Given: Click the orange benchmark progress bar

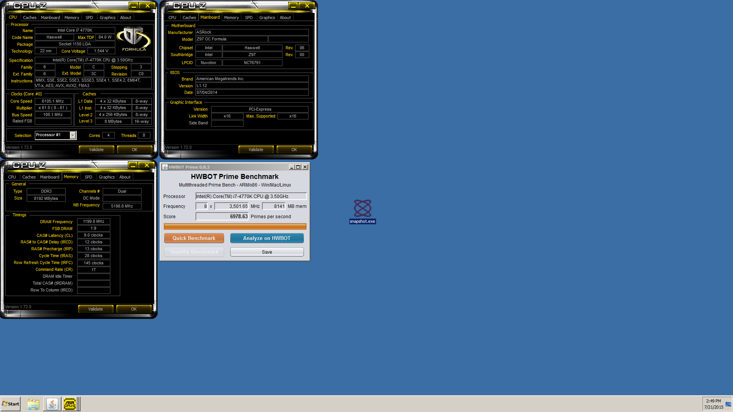Looking at the screenshot, I should click(x=235, y=226).
